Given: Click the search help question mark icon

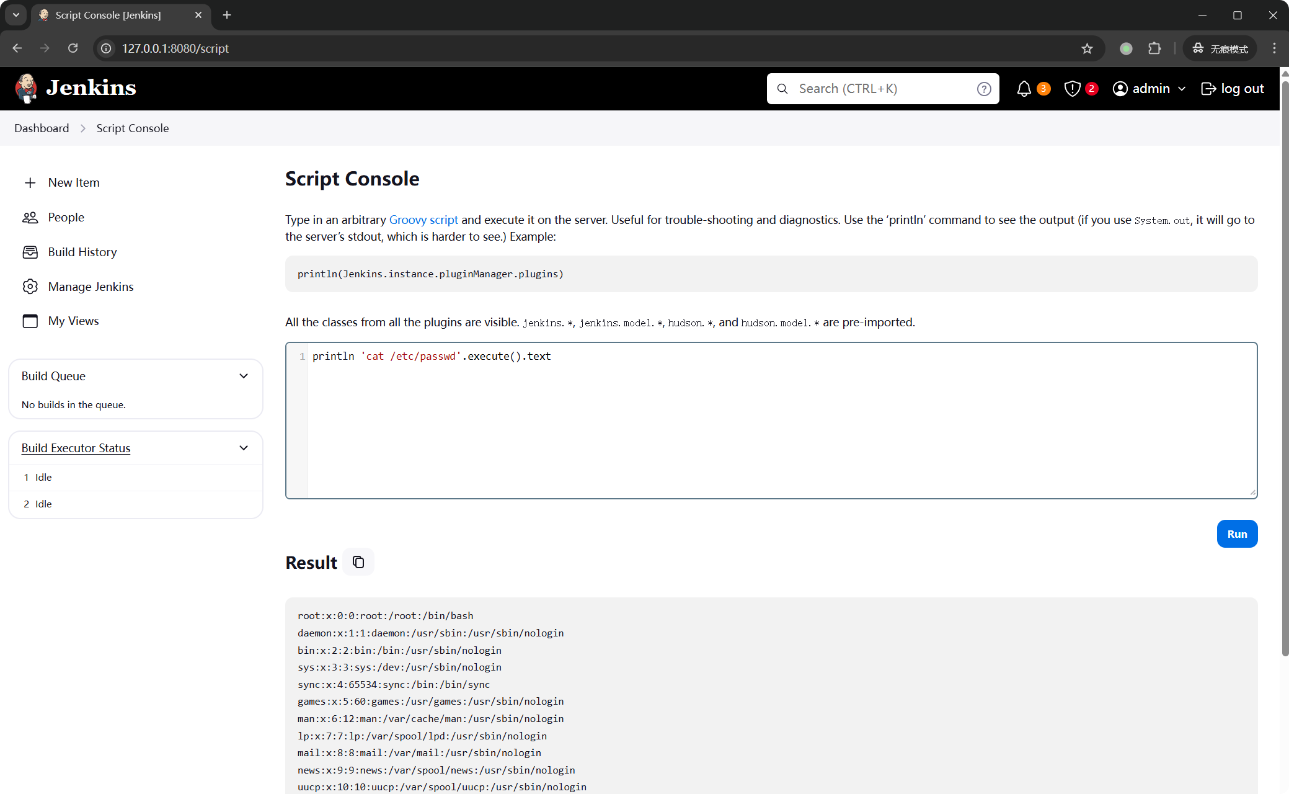Looking at the screenshot, I should coord(983,89).
